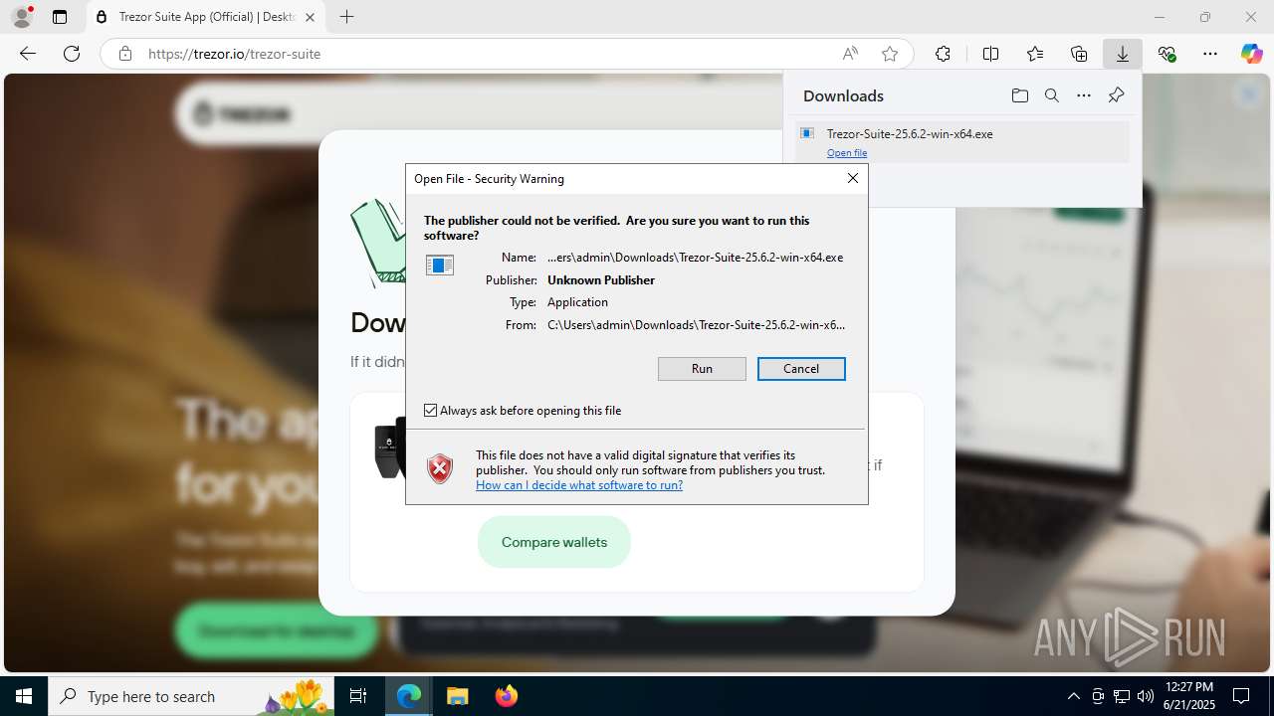The height and width of the screenshot is (716, 1274).
Task: Open the Extensions puzzle icon
Action: pyautogui.click(x=943, y=54)
